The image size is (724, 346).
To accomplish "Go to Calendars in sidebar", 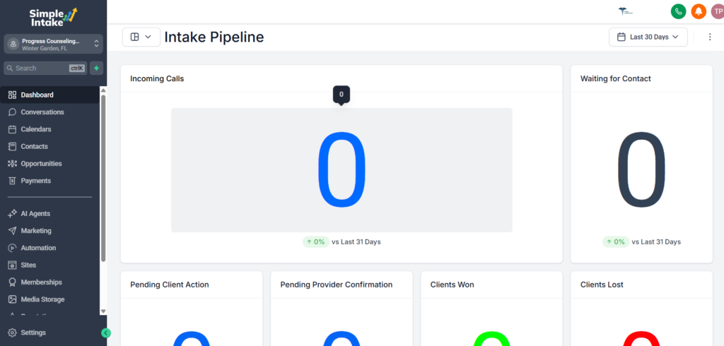I will coord(35,129).
